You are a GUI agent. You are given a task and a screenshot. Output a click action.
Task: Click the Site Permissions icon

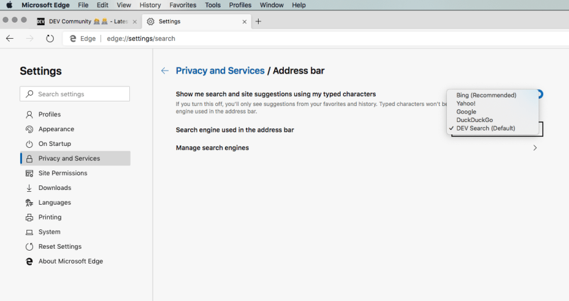point(29,173)
